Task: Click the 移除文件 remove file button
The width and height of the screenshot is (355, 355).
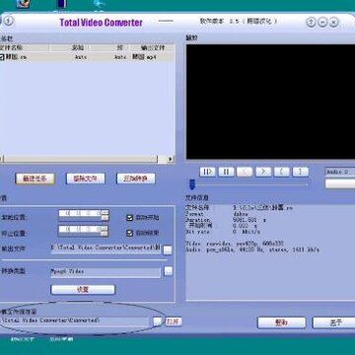Action: (86, 178)
